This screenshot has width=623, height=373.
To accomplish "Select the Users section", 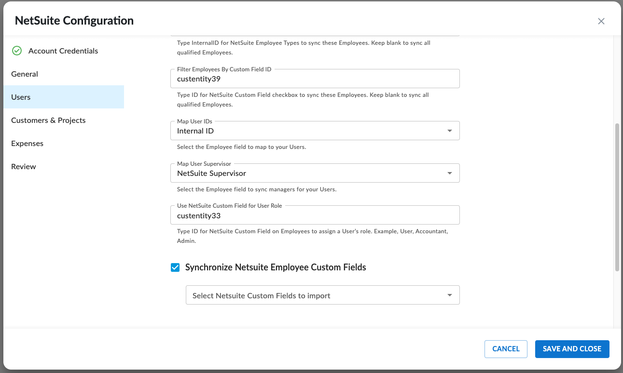I will point(64,97).
